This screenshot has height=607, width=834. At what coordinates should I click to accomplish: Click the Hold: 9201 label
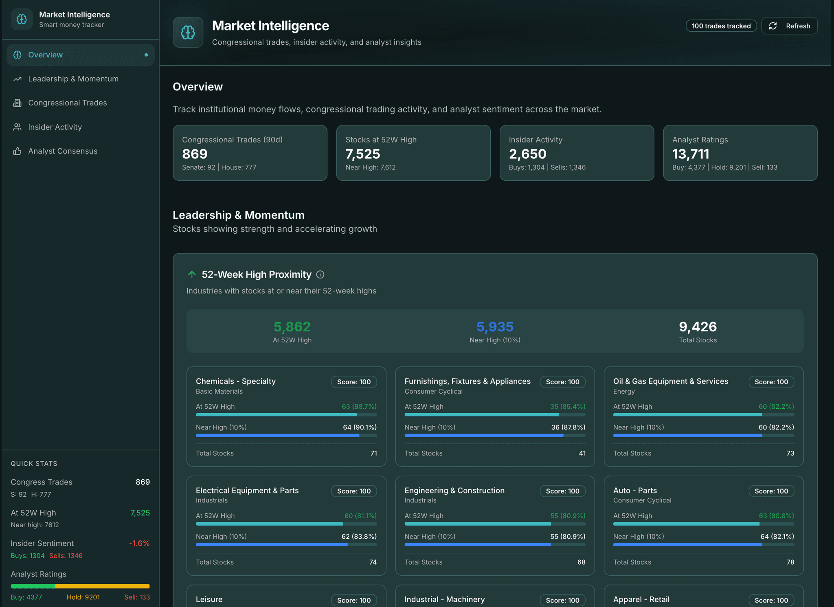tap(83, 597)
